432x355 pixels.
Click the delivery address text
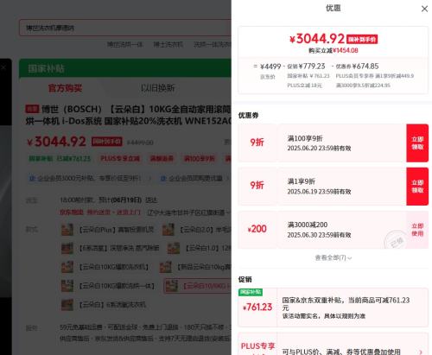tap(188, 212)
